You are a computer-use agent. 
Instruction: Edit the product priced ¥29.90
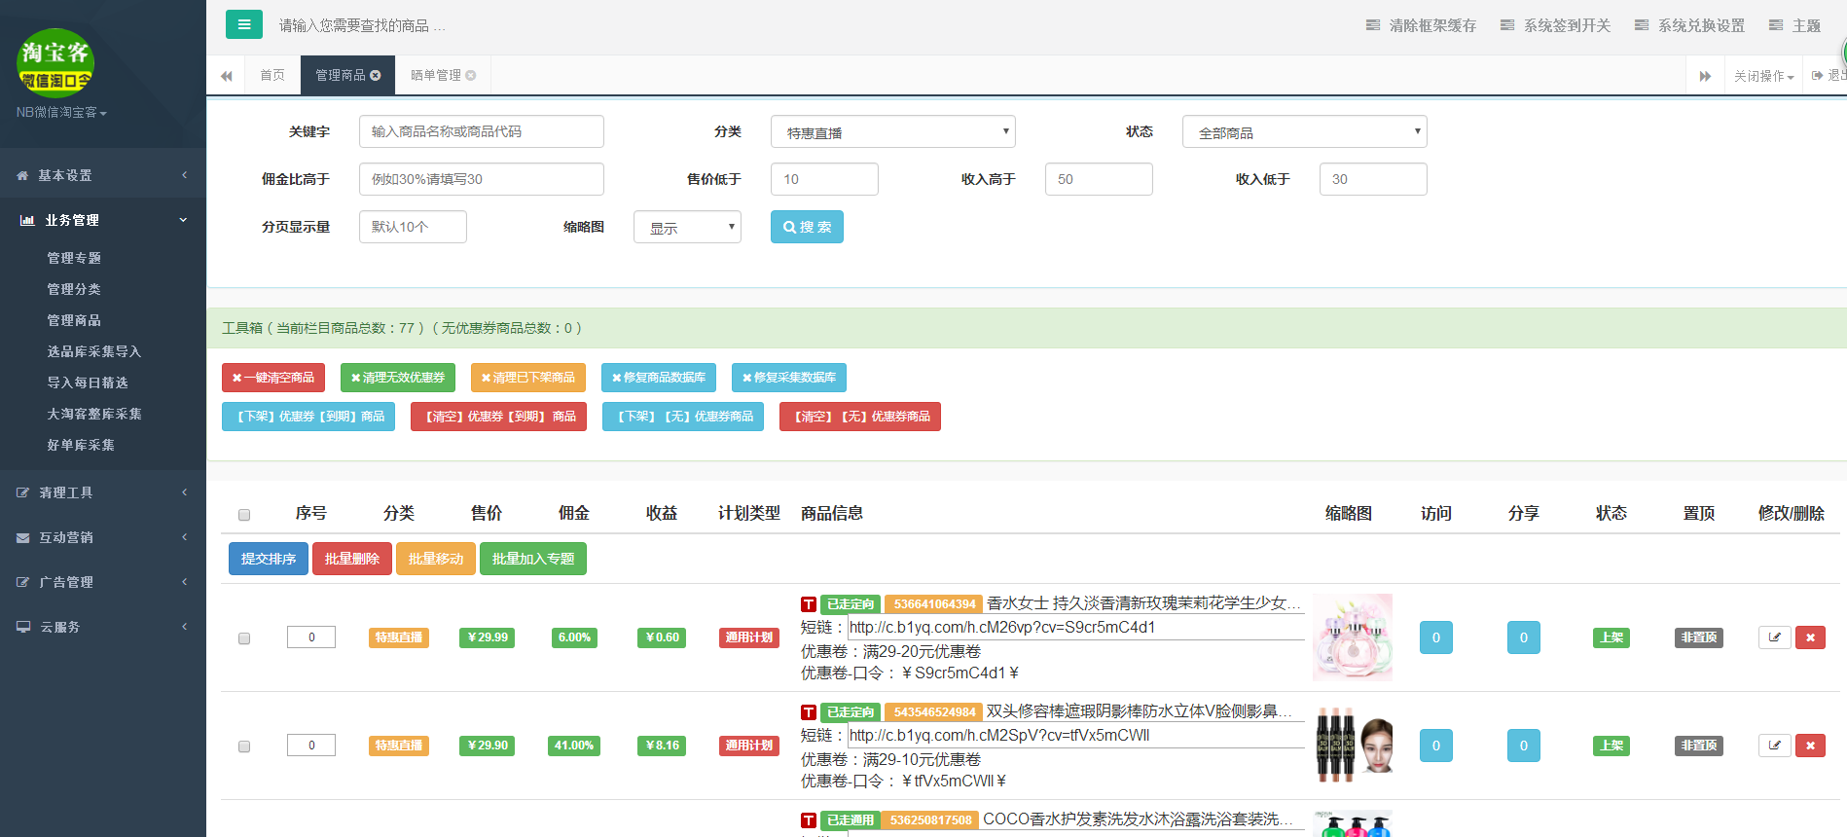1775,746
